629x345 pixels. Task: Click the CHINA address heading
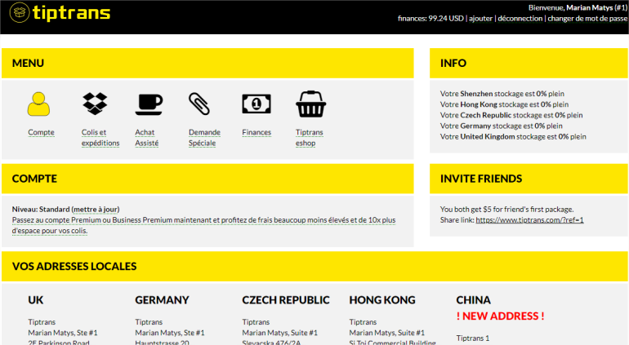click(x=473, y=300)
